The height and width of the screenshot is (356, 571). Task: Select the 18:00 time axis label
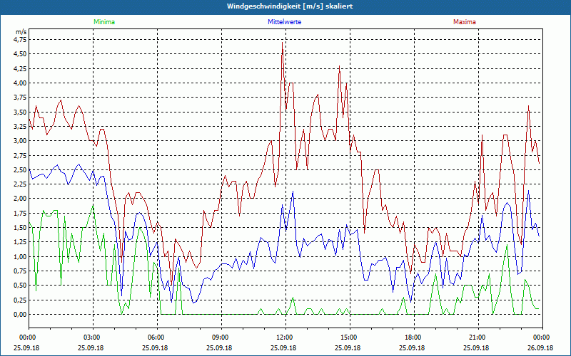413,337
